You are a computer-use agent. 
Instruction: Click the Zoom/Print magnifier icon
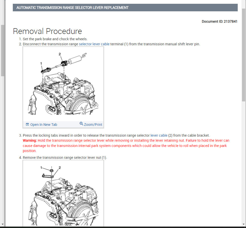coord(81,124)
